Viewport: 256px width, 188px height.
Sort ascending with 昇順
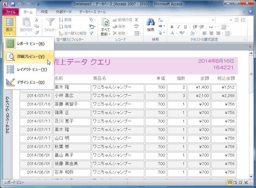(x=65, y=20)
